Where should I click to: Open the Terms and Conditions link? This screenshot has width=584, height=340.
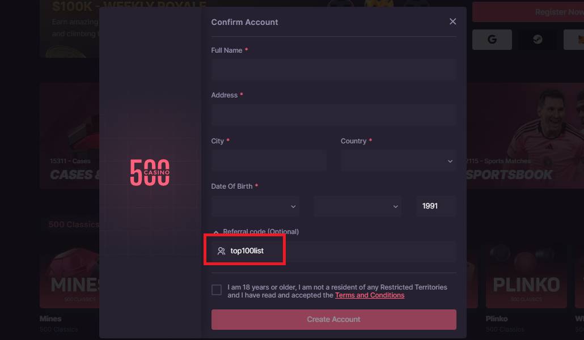[x=369, y=295]
